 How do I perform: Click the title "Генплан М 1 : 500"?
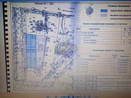44,4
